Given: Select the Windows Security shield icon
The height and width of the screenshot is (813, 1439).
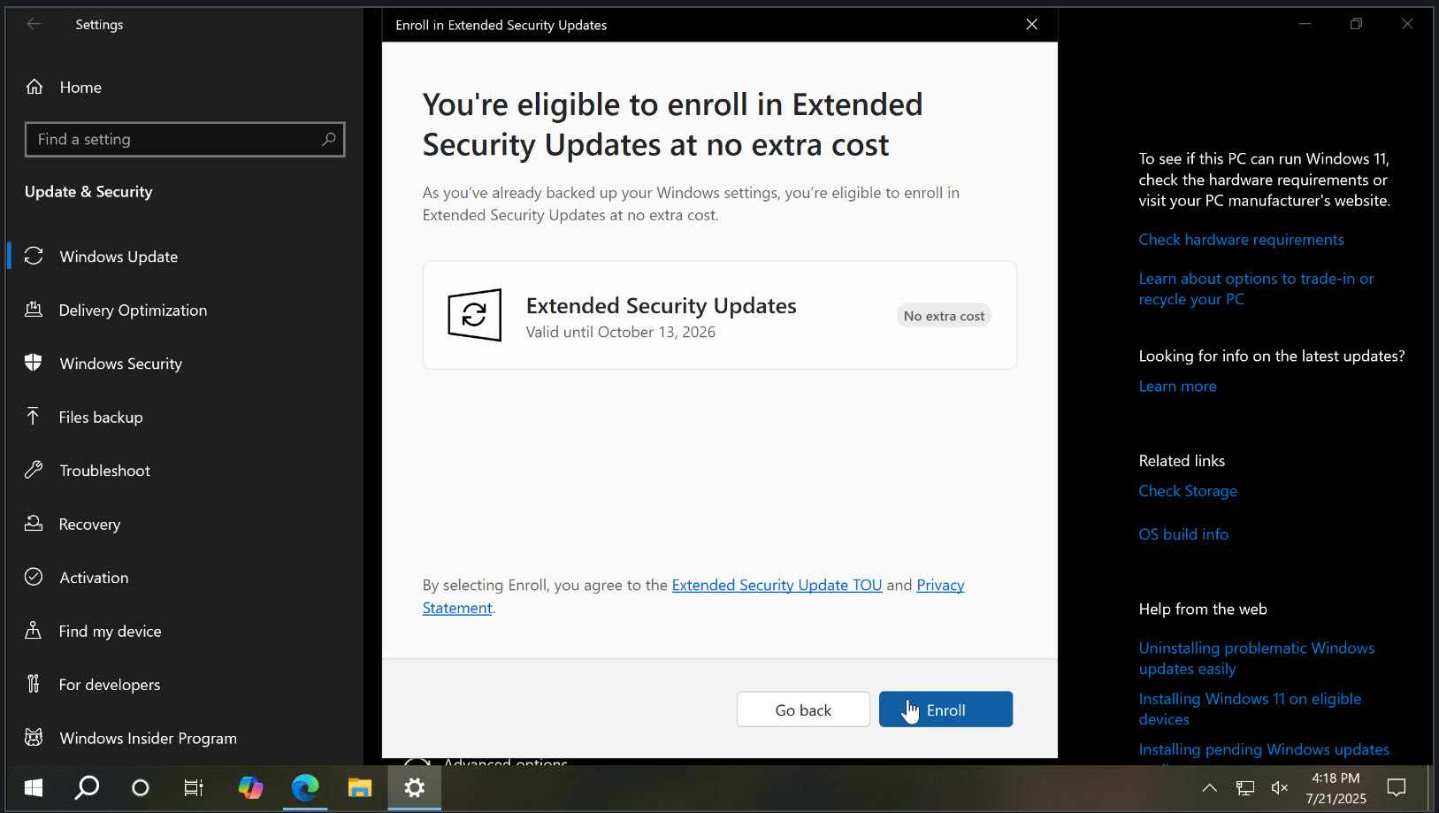Looking at the screenshot, I should pos(33,363).
